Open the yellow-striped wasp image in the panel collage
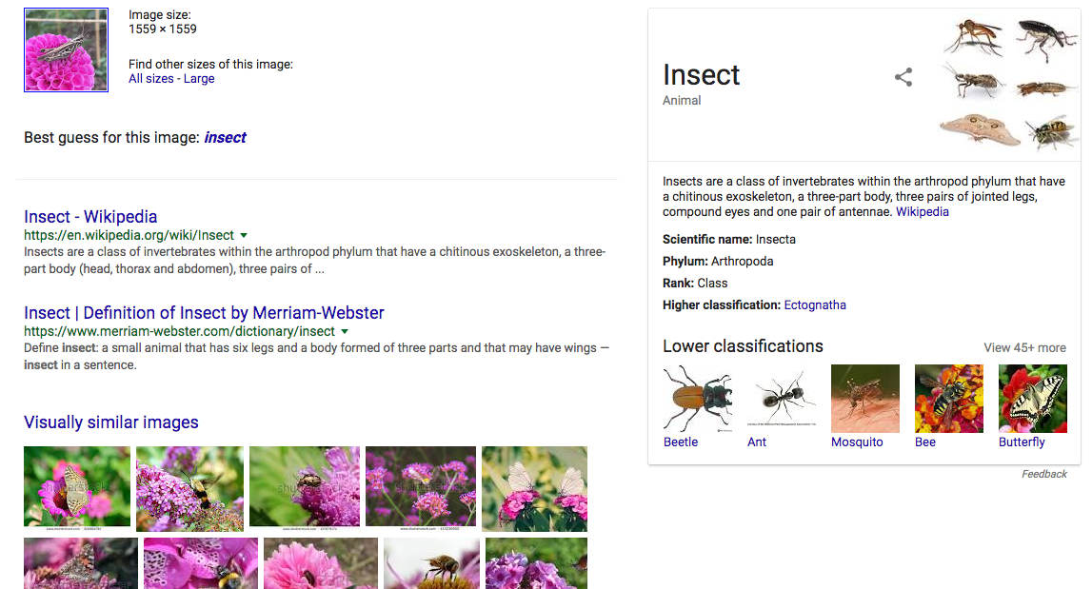 (x=1050, y=131)
